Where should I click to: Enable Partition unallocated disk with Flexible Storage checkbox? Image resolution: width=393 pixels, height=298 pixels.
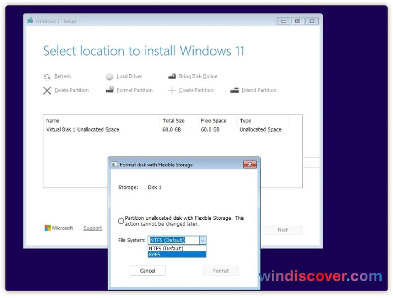(121, 221)
